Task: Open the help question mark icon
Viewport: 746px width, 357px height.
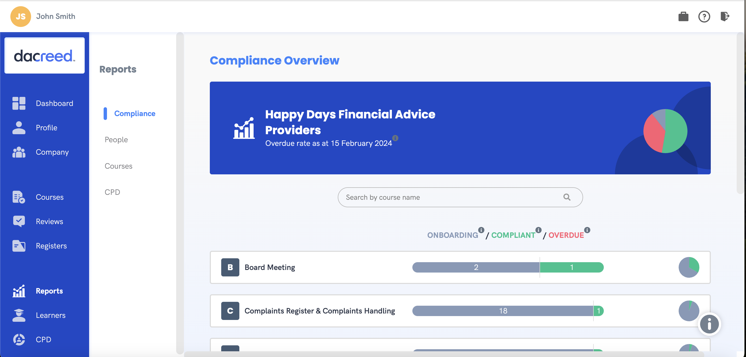Action: 704,17
